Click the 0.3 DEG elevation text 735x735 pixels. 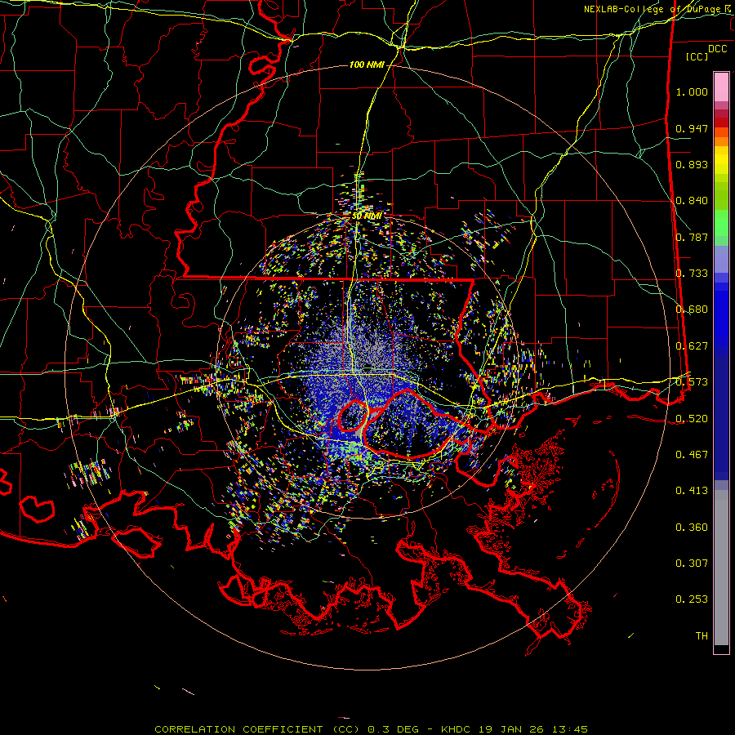click(394, 729)
